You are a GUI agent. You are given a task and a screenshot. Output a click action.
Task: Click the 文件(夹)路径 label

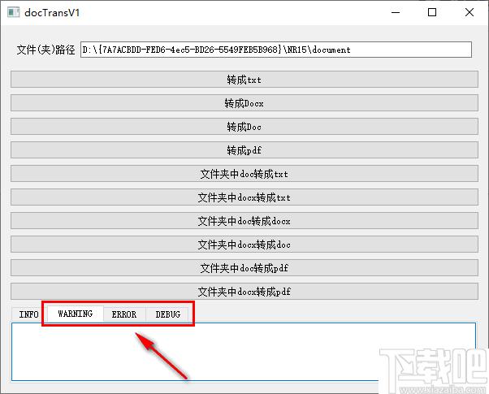coord(45,50)
